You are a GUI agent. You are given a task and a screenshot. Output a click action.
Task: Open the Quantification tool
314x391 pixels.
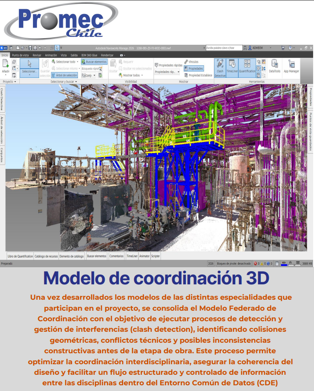(247, 68)
